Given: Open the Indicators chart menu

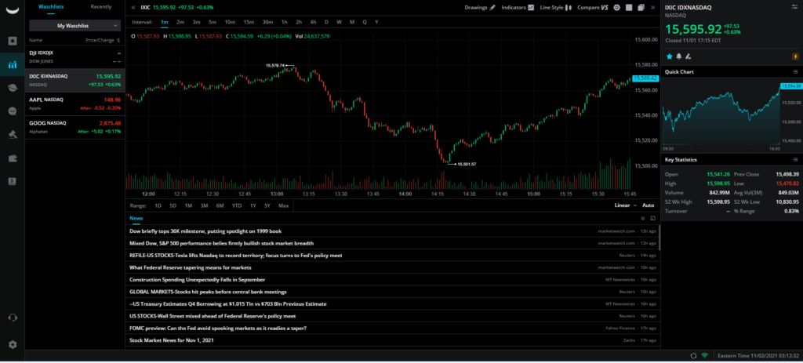Looking at the screenshot, I should 517,7.
